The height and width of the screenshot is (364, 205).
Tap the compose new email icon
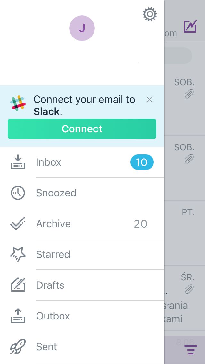tap(190, 27)
